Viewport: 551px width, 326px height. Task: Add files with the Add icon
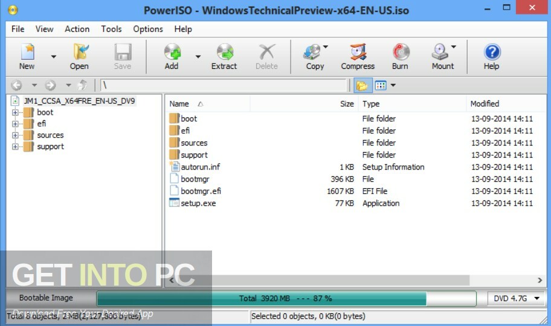click(x=172, y=52)
